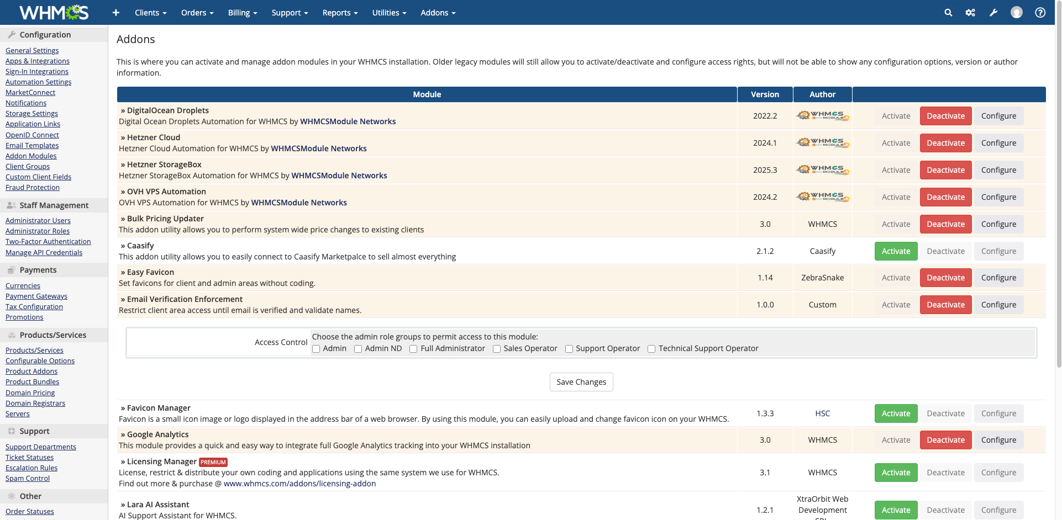Click the WHMCS logo in header
The height and width of the screenshot is (520, 1062).
point(54,12)
